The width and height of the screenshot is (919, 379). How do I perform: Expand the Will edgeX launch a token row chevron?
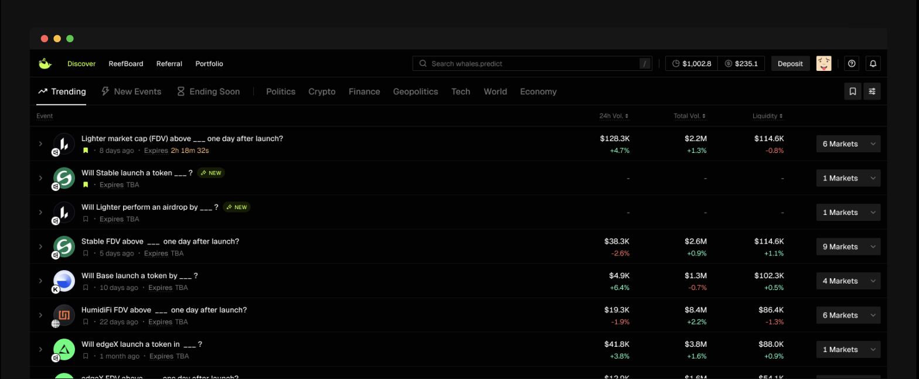(x=40, y=349)
